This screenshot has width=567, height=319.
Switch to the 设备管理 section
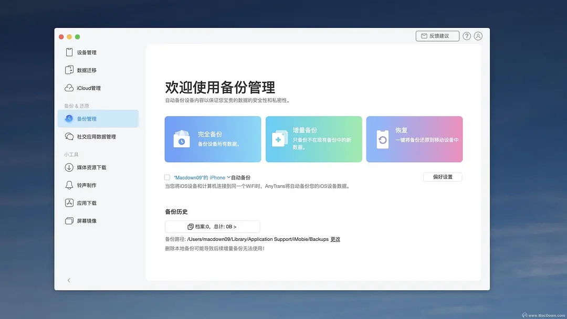click(x=84, y=52)
